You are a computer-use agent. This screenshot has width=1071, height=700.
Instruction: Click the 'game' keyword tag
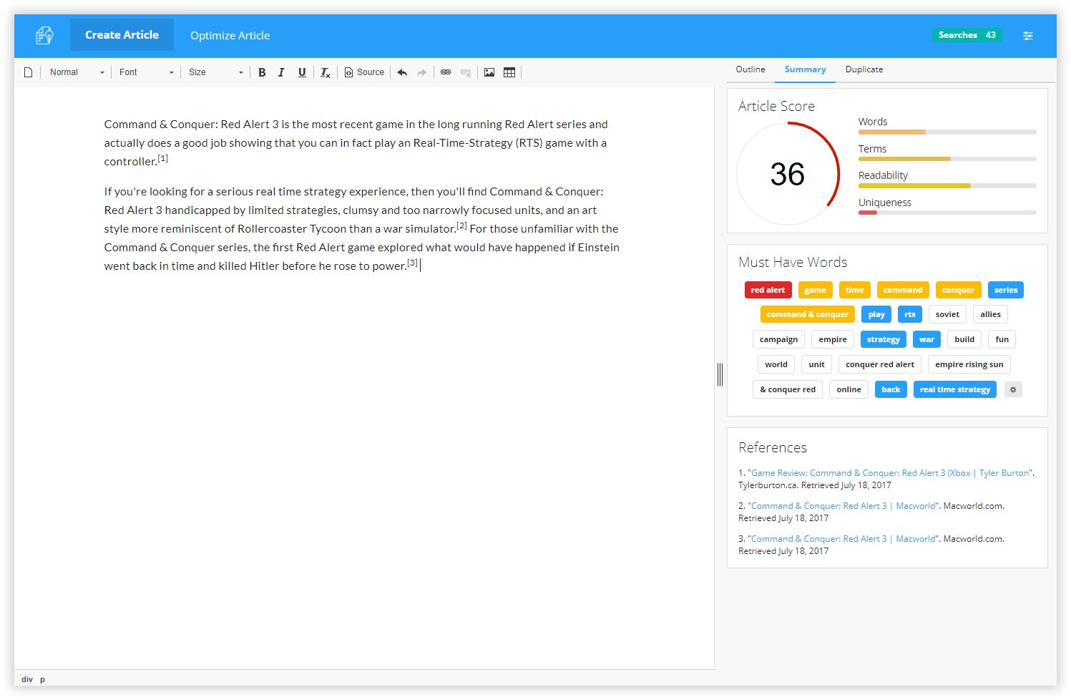815,290
